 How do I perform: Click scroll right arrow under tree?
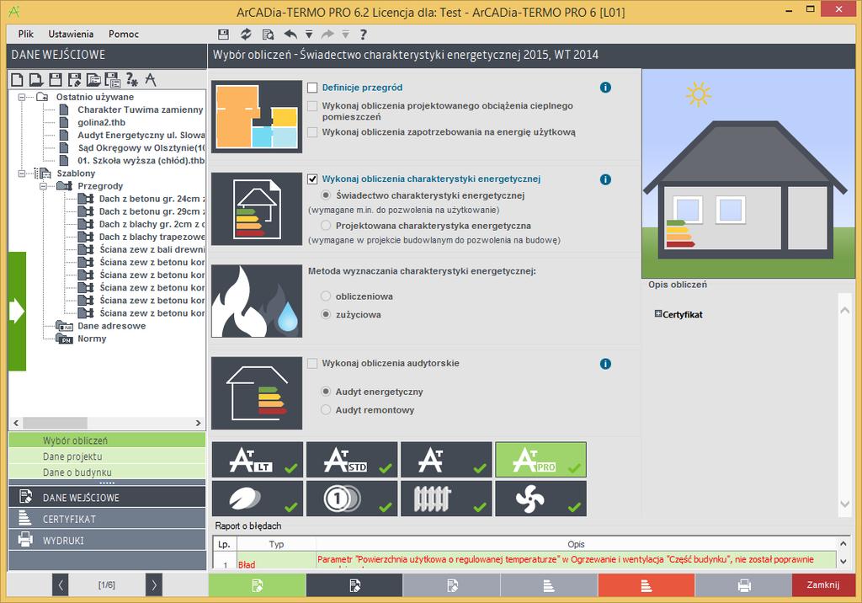coord(199,423)
